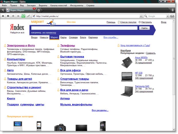
Task: Click the Москва region label
Action: (71, 22)
